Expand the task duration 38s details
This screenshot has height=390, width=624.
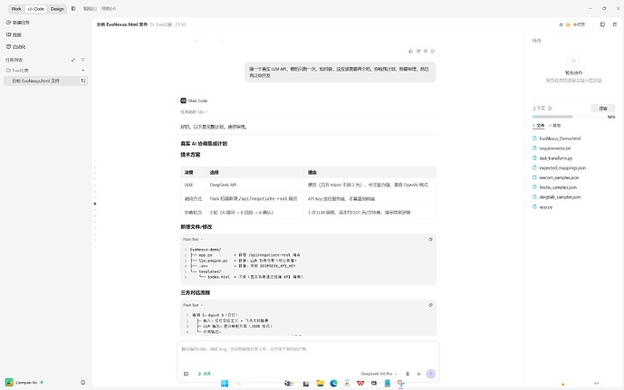(x=194, y=112)
